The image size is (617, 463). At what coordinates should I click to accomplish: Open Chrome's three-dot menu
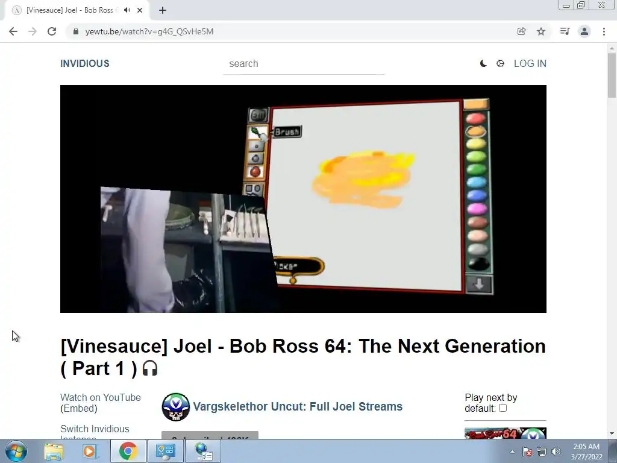click(604, 31)
